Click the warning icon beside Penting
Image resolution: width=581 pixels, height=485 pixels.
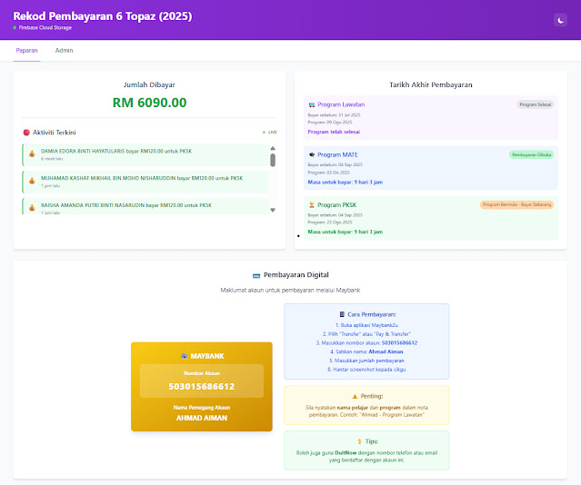point(356,396)
